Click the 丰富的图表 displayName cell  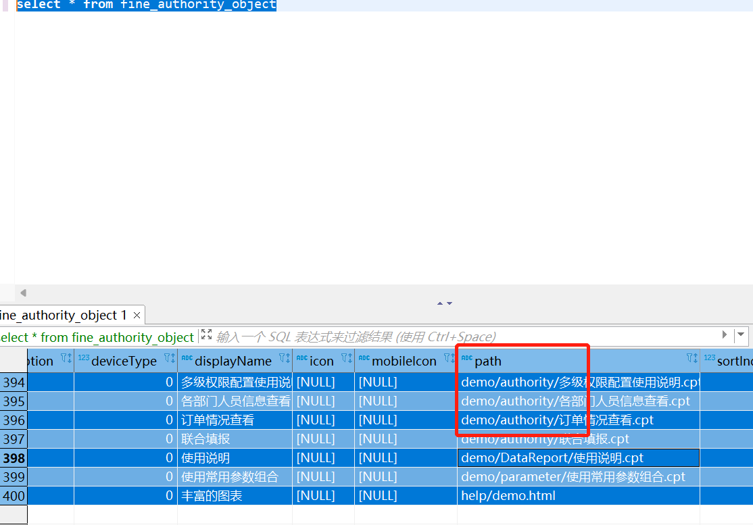click(x=235, y=496)
